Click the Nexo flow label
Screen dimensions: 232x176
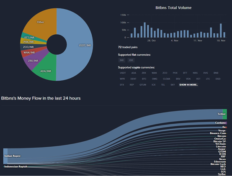222,159
